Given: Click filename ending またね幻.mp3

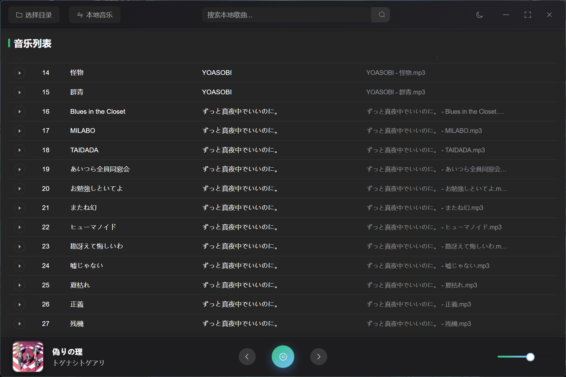Looking at the screenshot, I should pos(425,208).
